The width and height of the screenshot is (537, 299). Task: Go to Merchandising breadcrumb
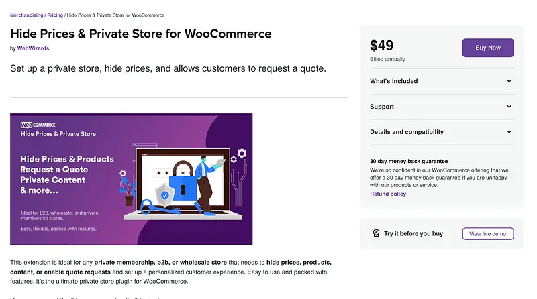(26, 15)
